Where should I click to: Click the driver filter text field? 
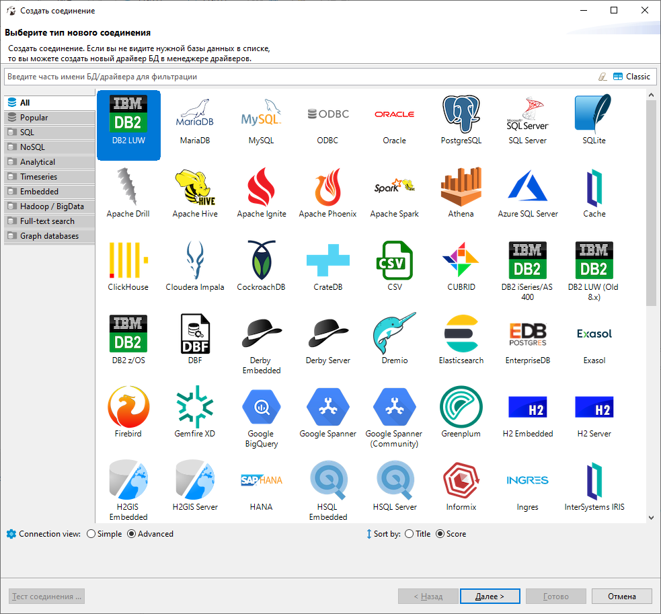pos(296,77)
